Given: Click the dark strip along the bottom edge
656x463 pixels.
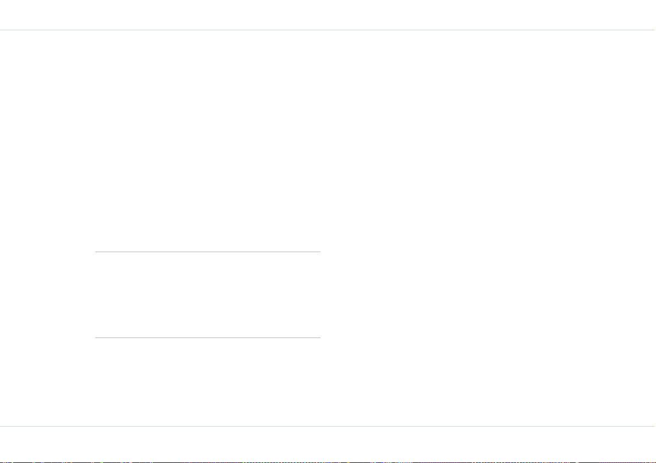Looking at the screenshot, I should coord(328,462).
